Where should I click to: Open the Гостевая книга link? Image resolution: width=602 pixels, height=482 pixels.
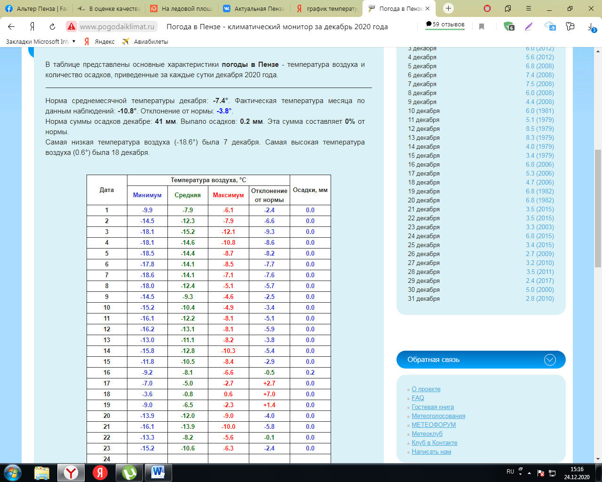pyautogui.click(x=433, y=407)
